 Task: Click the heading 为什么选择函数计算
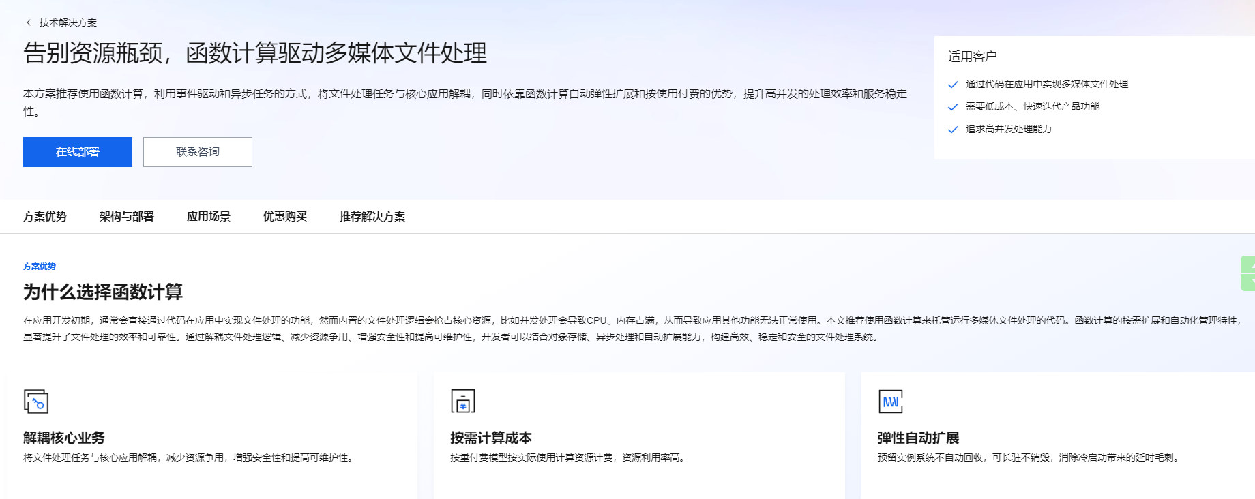point(103,292)
